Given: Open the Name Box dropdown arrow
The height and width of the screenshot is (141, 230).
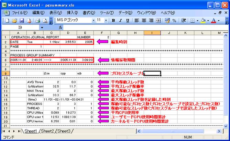Looking at the screenshot, I should pos(42,28).
